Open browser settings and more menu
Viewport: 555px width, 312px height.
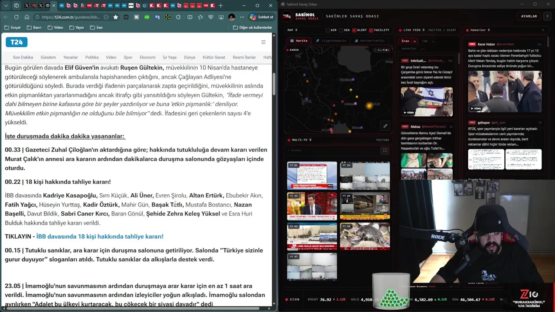(x=242, y=17)
